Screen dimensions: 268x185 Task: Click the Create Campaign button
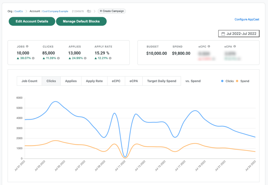[x=112, y=11]
